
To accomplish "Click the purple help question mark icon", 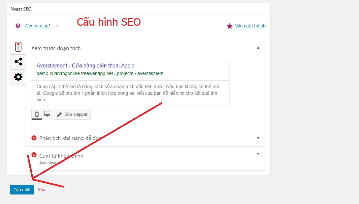I will (x=17, y=26).
